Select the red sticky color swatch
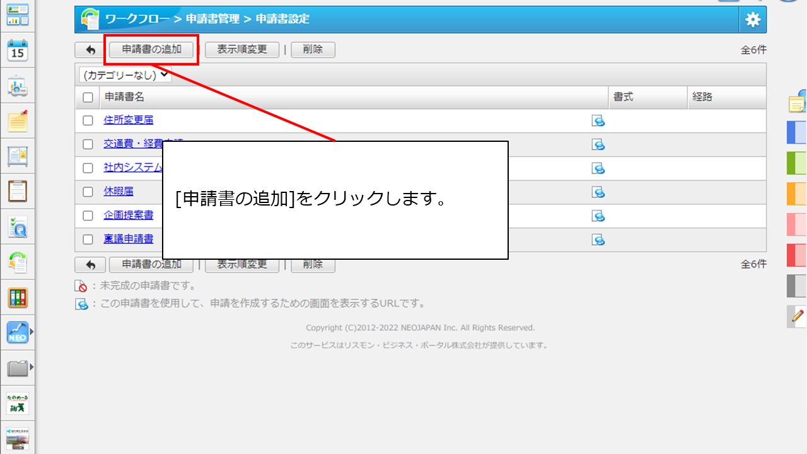The image size is (807, 454). [x=797, y=255]
